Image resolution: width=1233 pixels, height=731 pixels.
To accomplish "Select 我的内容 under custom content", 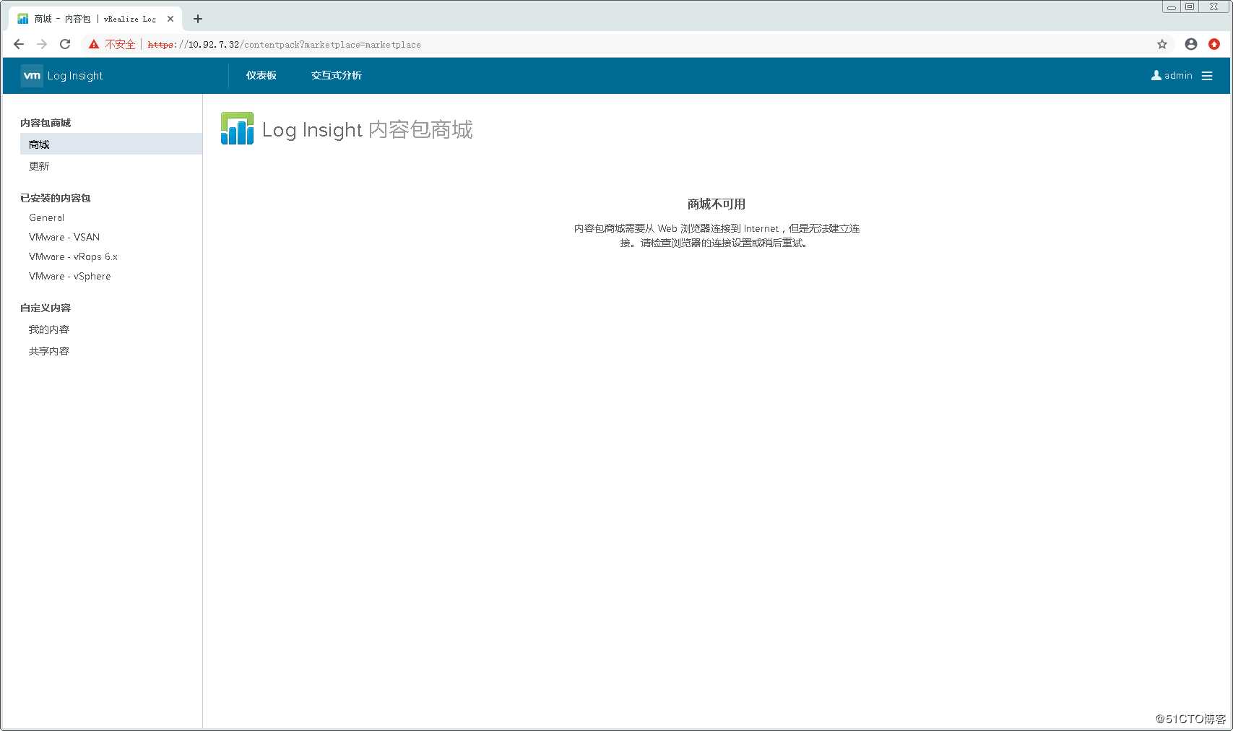I will click(x=49, y=329).
